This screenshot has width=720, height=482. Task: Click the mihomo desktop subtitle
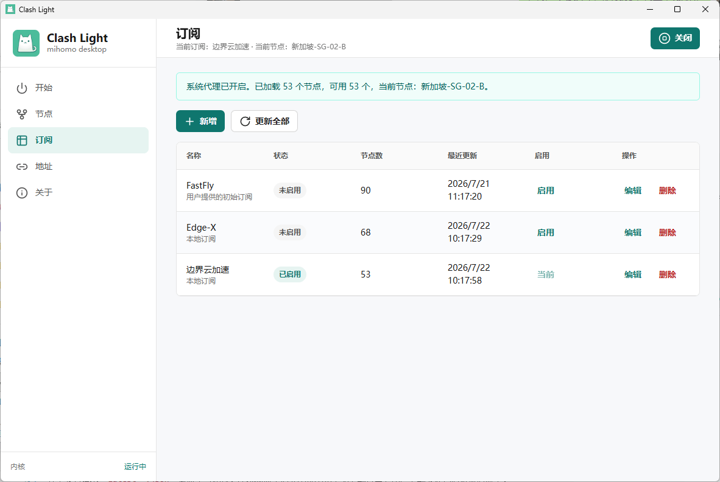pyautogui.click(x=77, y=49)
